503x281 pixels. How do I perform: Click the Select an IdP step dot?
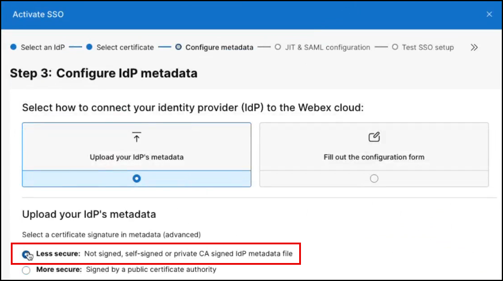13,47
